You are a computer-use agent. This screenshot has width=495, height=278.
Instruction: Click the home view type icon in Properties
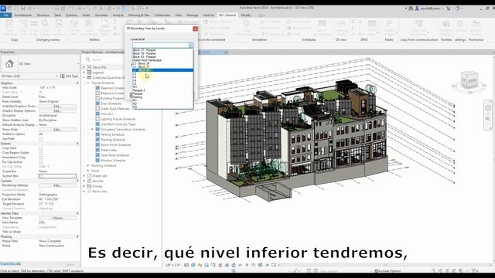(9, 64)
